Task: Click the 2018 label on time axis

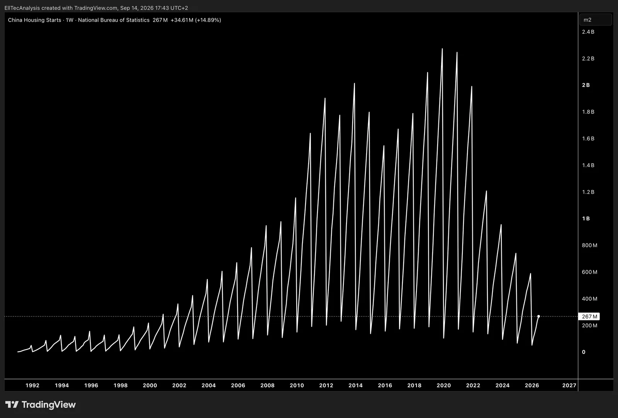Action: pos(414,385)
